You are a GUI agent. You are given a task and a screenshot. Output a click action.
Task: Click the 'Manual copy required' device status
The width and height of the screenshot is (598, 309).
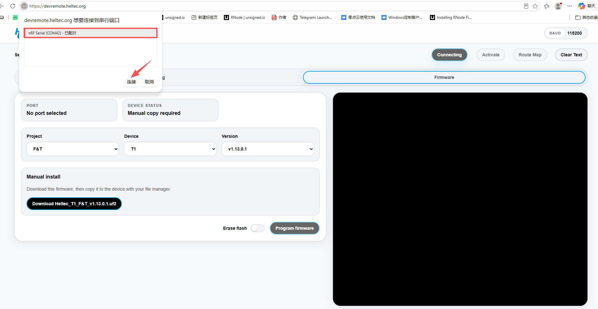click(x=154, y=113)
